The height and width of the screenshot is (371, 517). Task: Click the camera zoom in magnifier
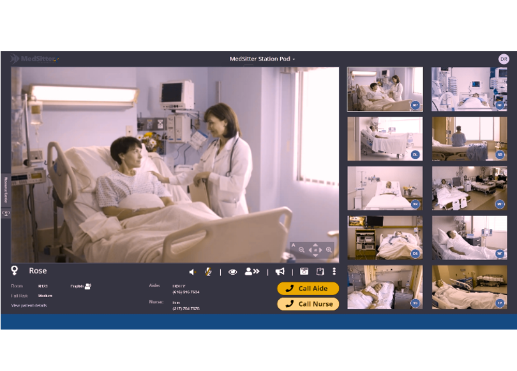coord(329,250)
